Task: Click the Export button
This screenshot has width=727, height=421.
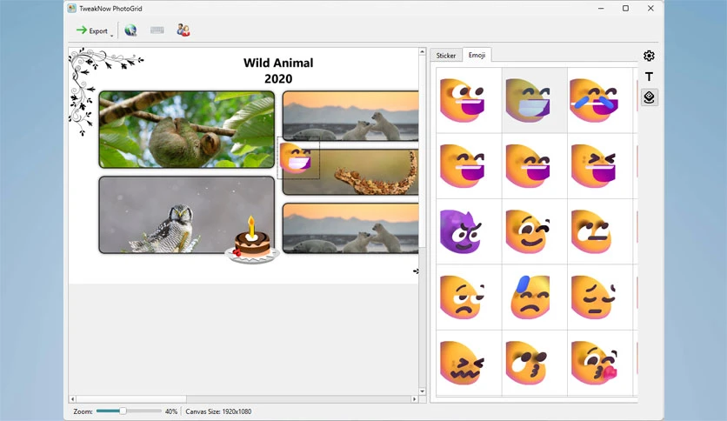Action: pos(92,30)
